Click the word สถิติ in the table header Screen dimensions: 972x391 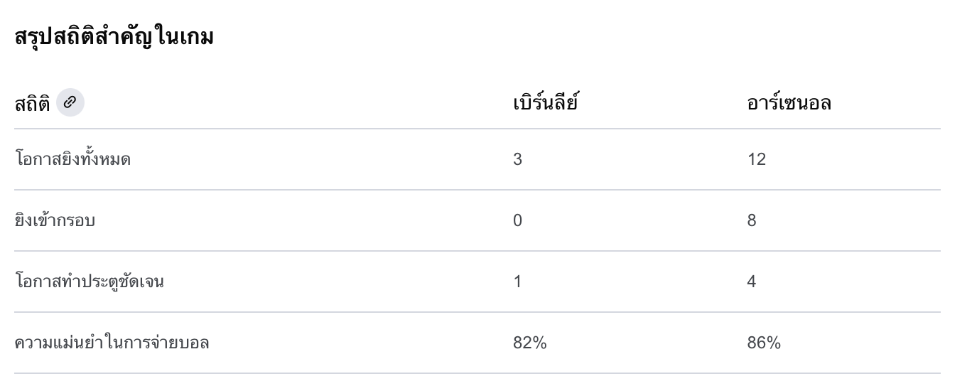coord(33,104)
